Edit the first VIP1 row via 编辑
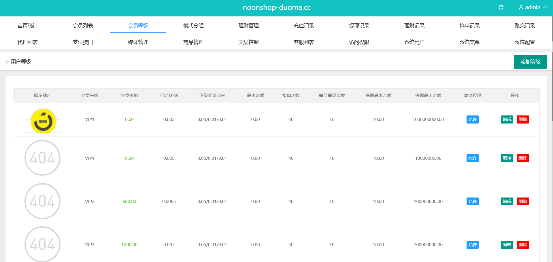This screenshot has width=553, height=262. tap(507, 119)
